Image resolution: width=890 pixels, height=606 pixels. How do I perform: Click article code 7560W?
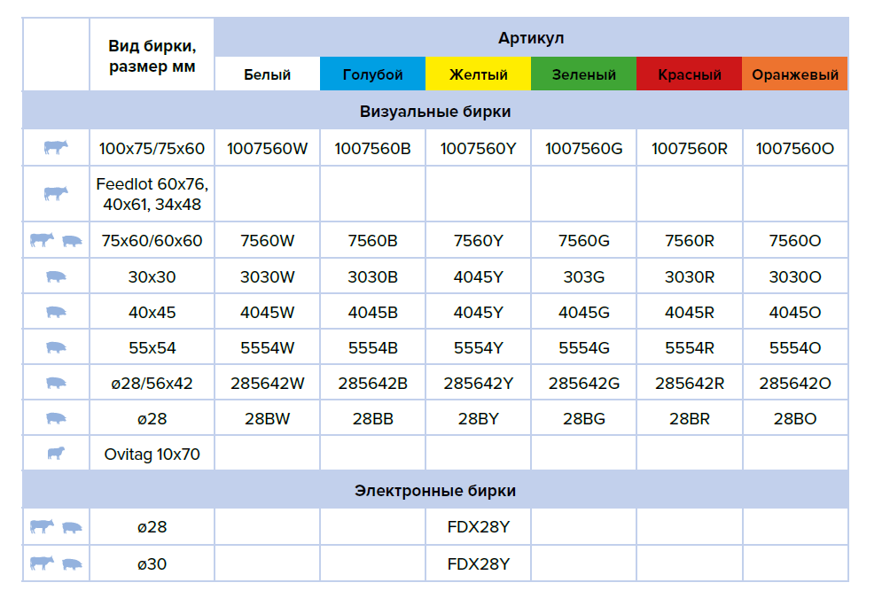267,241
